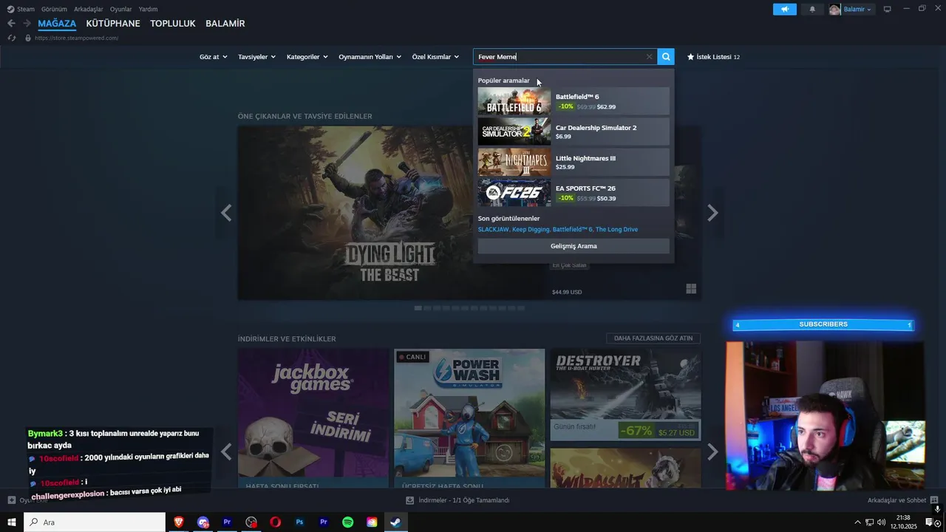Screen dimensions: 946x532
Task: Open Opera browser from taskbar
Action: pos(275,522)
